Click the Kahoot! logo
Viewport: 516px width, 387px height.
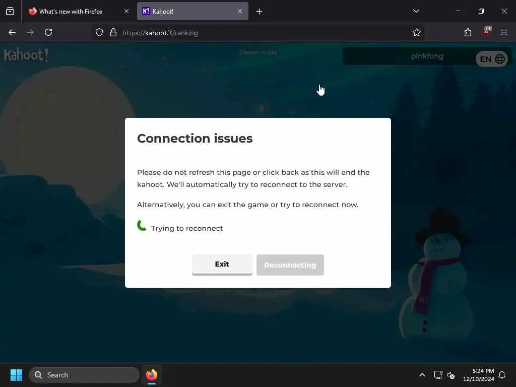click(x=26, y=55)
